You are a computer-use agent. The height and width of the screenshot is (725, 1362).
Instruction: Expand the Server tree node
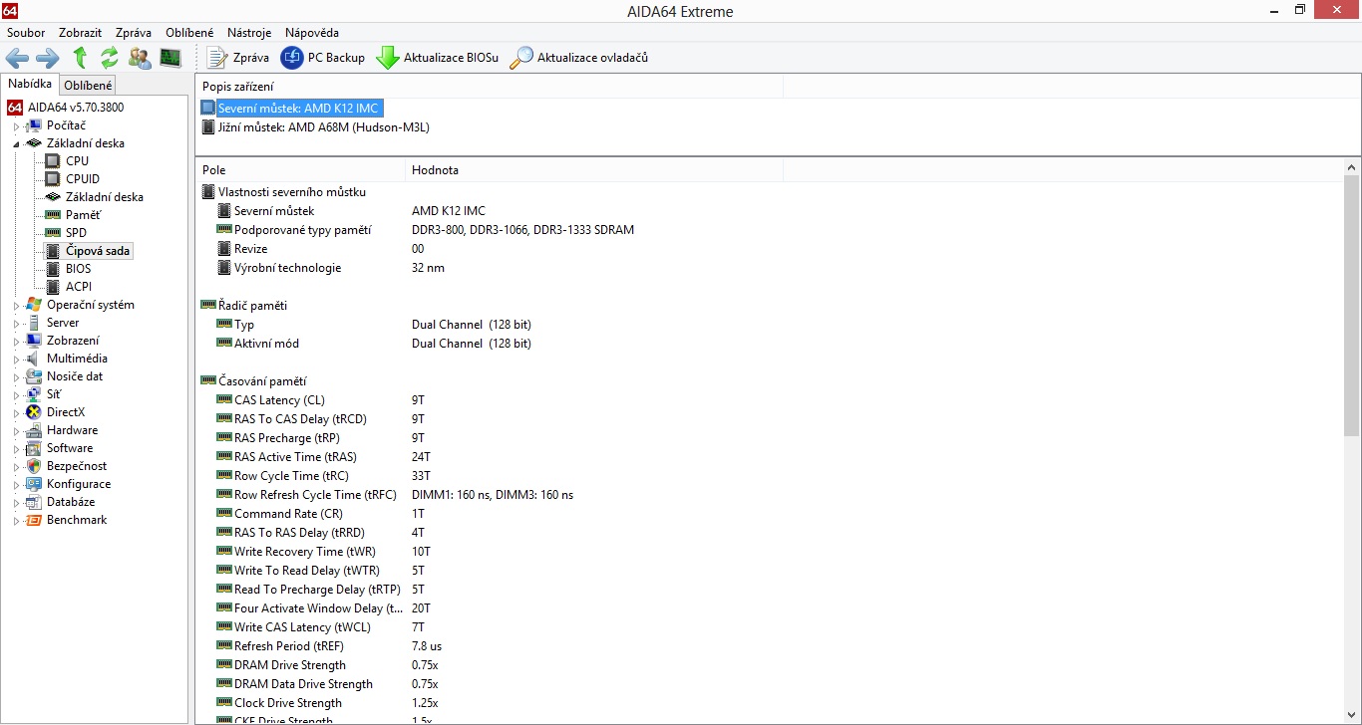[x=16, y=324]
